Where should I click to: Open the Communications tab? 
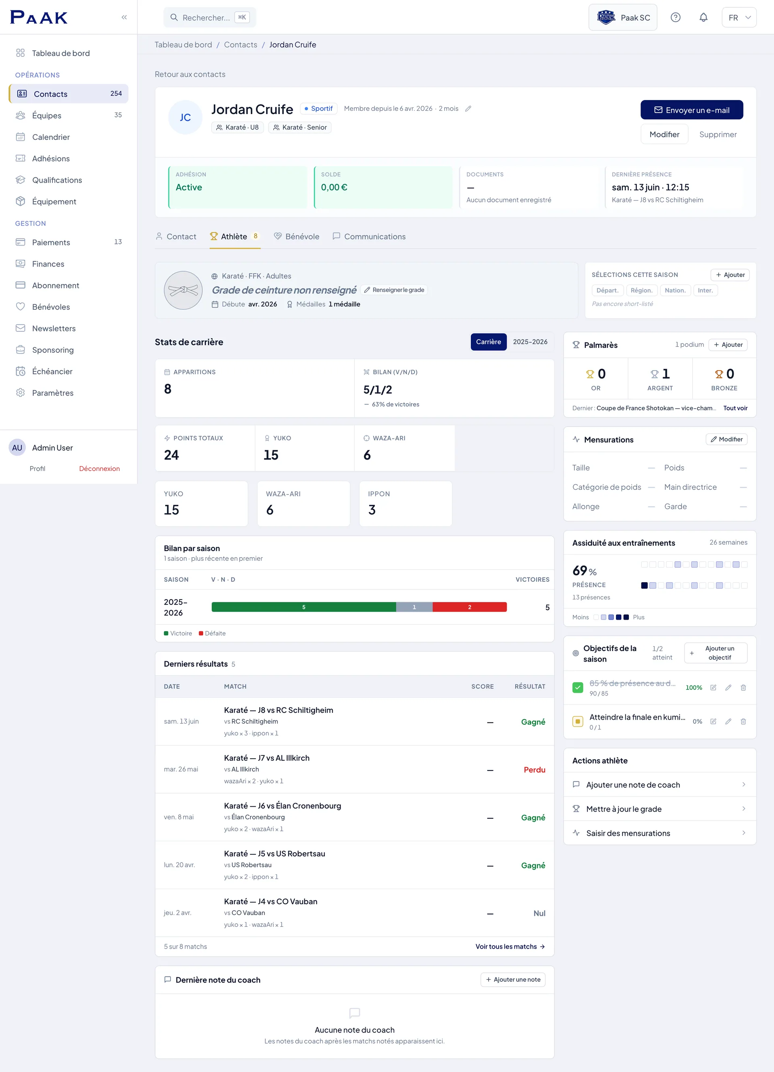(369, 236)
